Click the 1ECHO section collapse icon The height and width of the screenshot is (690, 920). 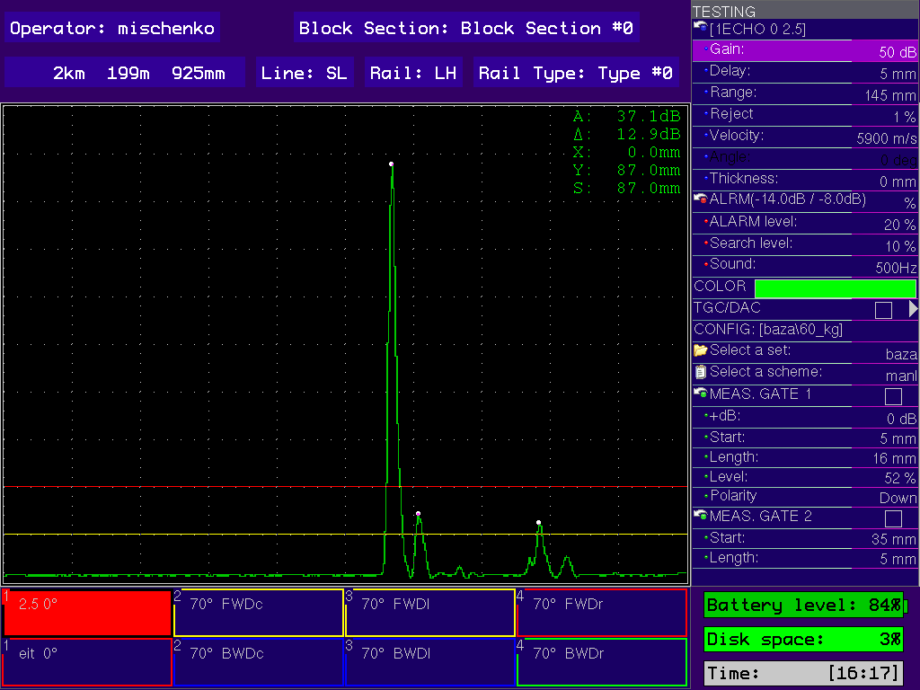701,29
